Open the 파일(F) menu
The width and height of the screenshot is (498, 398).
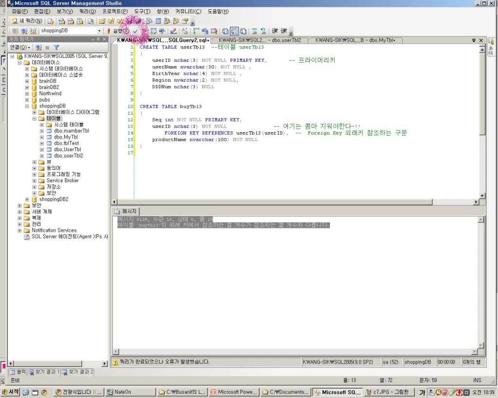[x=19, y=12]
